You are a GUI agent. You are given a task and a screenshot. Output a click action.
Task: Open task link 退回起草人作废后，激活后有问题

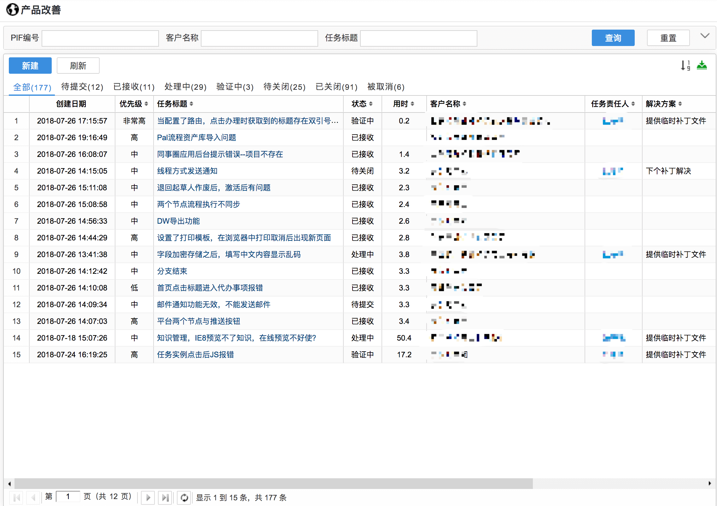coord(213,188)
